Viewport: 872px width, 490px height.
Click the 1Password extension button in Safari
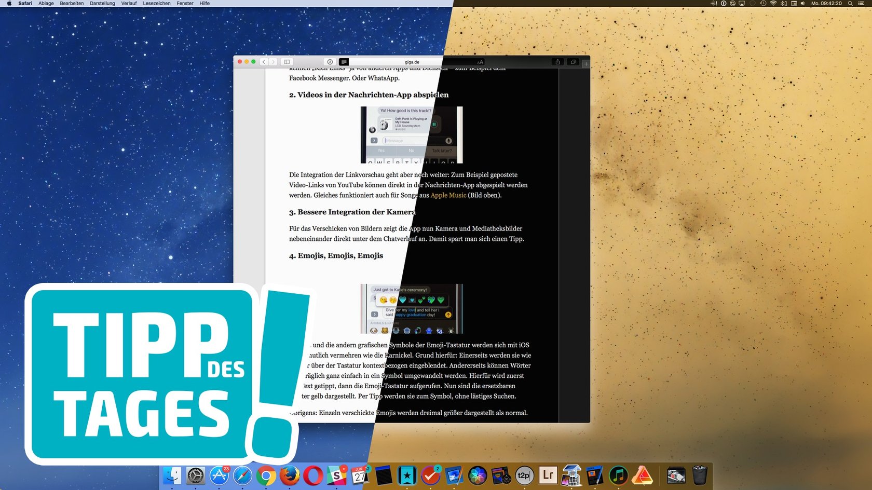330,62
